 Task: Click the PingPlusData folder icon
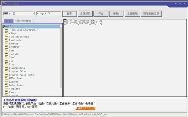click(x=7, y=68)
